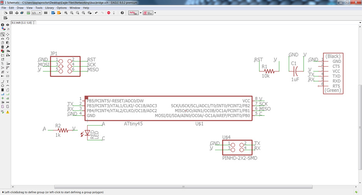
Task: Select the Junction tool
Action: (3, 98)
